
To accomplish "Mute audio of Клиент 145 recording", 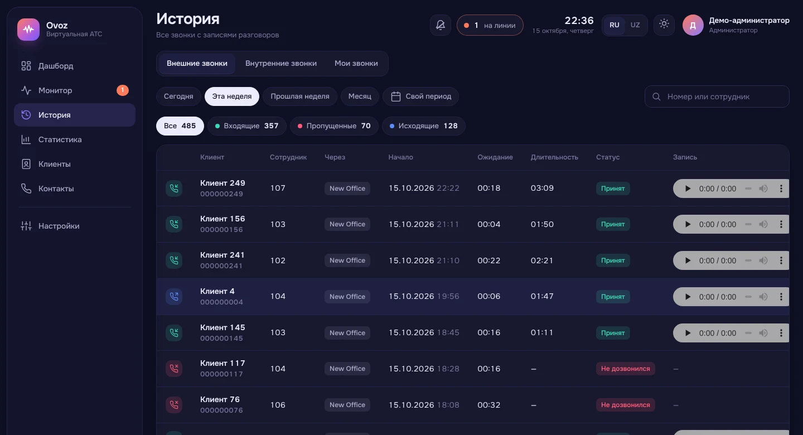I will [x=763, y=333].
